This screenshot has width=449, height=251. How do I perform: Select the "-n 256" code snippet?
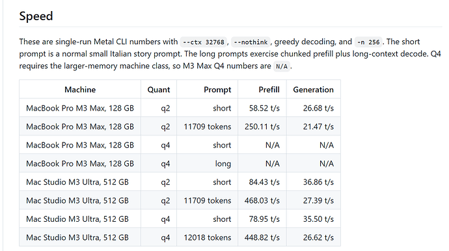click(x=368, y=42)
